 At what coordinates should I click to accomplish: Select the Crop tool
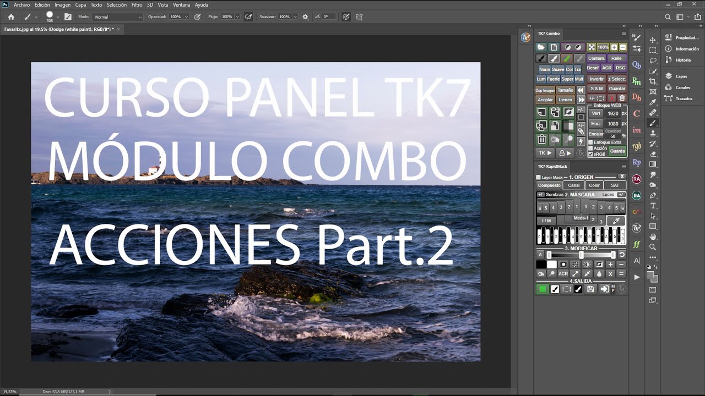pyautogui.click(x=653, y=81)
